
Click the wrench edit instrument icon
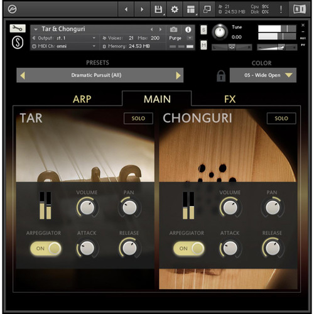coord(18,28)
